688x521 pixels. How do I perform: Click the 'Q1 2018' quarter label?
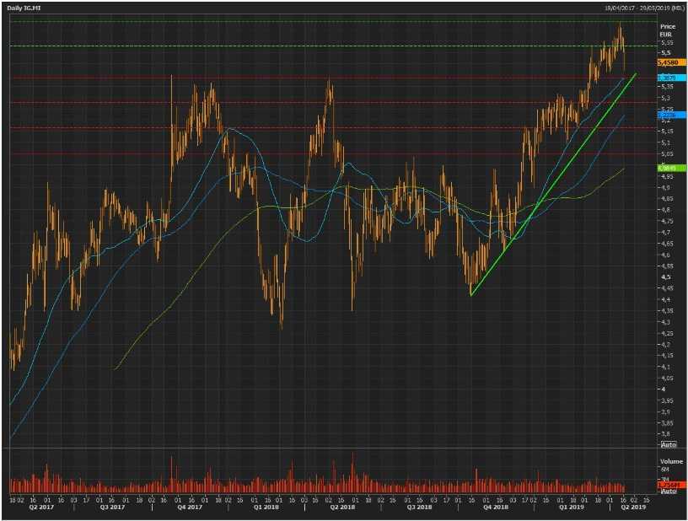click(x=266, y=508)
